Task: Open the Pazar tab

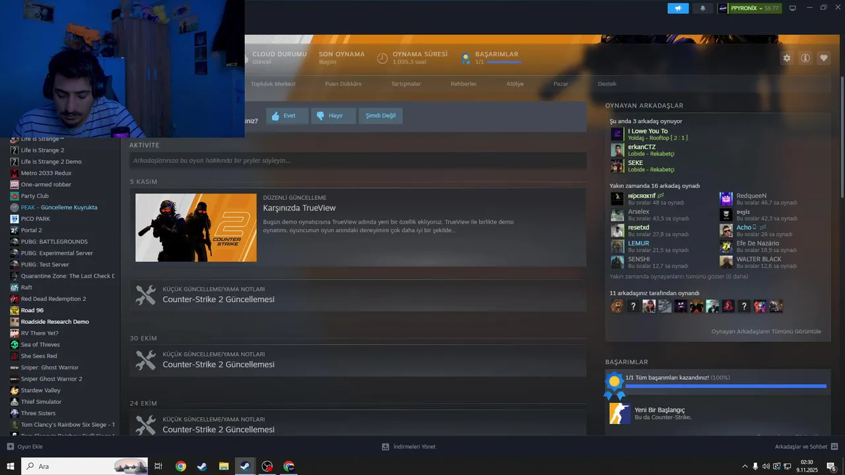Action: pyautogui.click(x=560, y=84)
